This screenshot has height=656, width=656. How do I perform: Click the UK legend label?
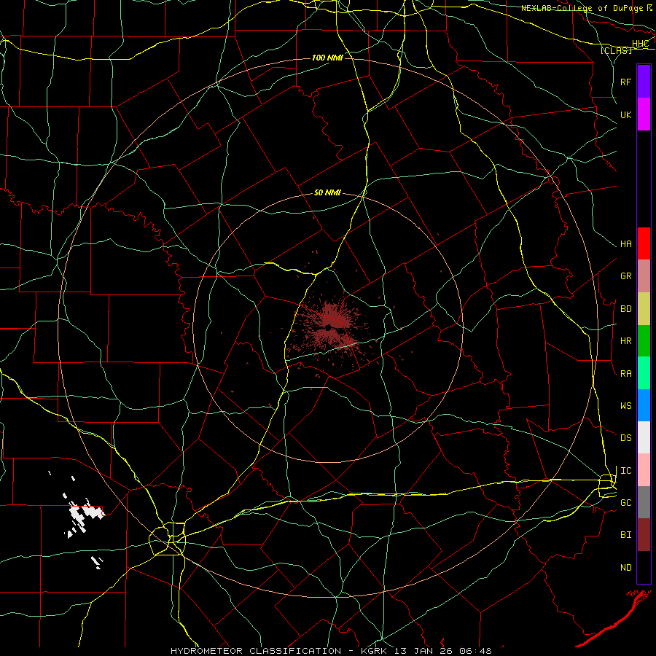[x=626, y=114]
